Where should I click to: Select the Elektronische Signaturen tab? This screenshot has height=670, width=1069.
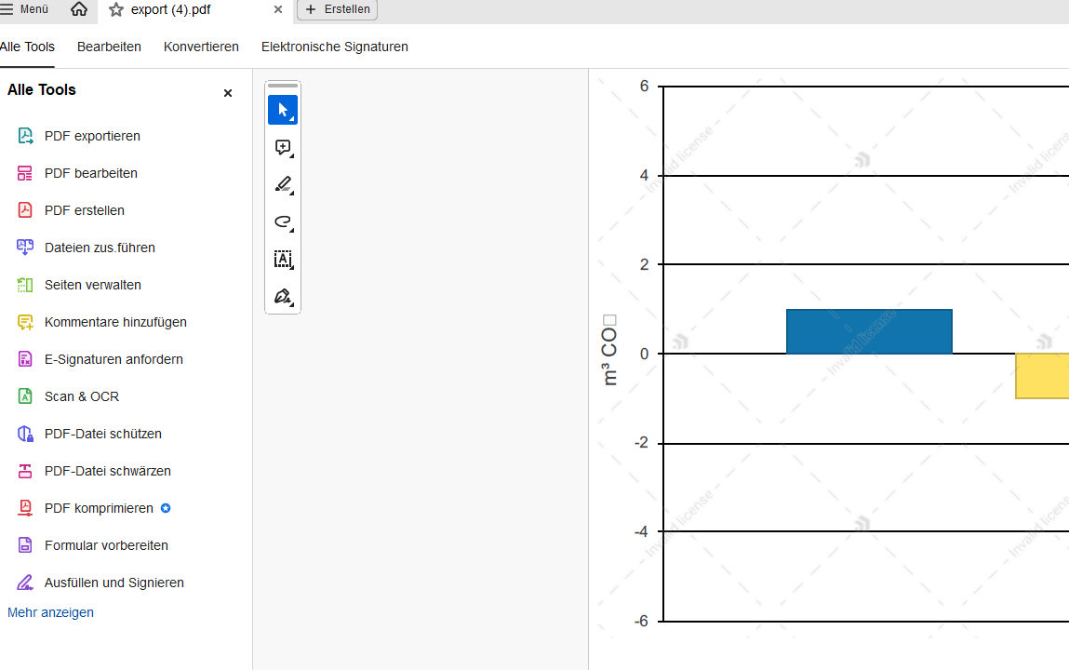click(x=334, y=47)
